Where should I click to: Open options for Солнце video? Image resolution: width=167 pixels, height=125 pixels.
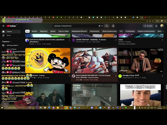coord(69,76)
